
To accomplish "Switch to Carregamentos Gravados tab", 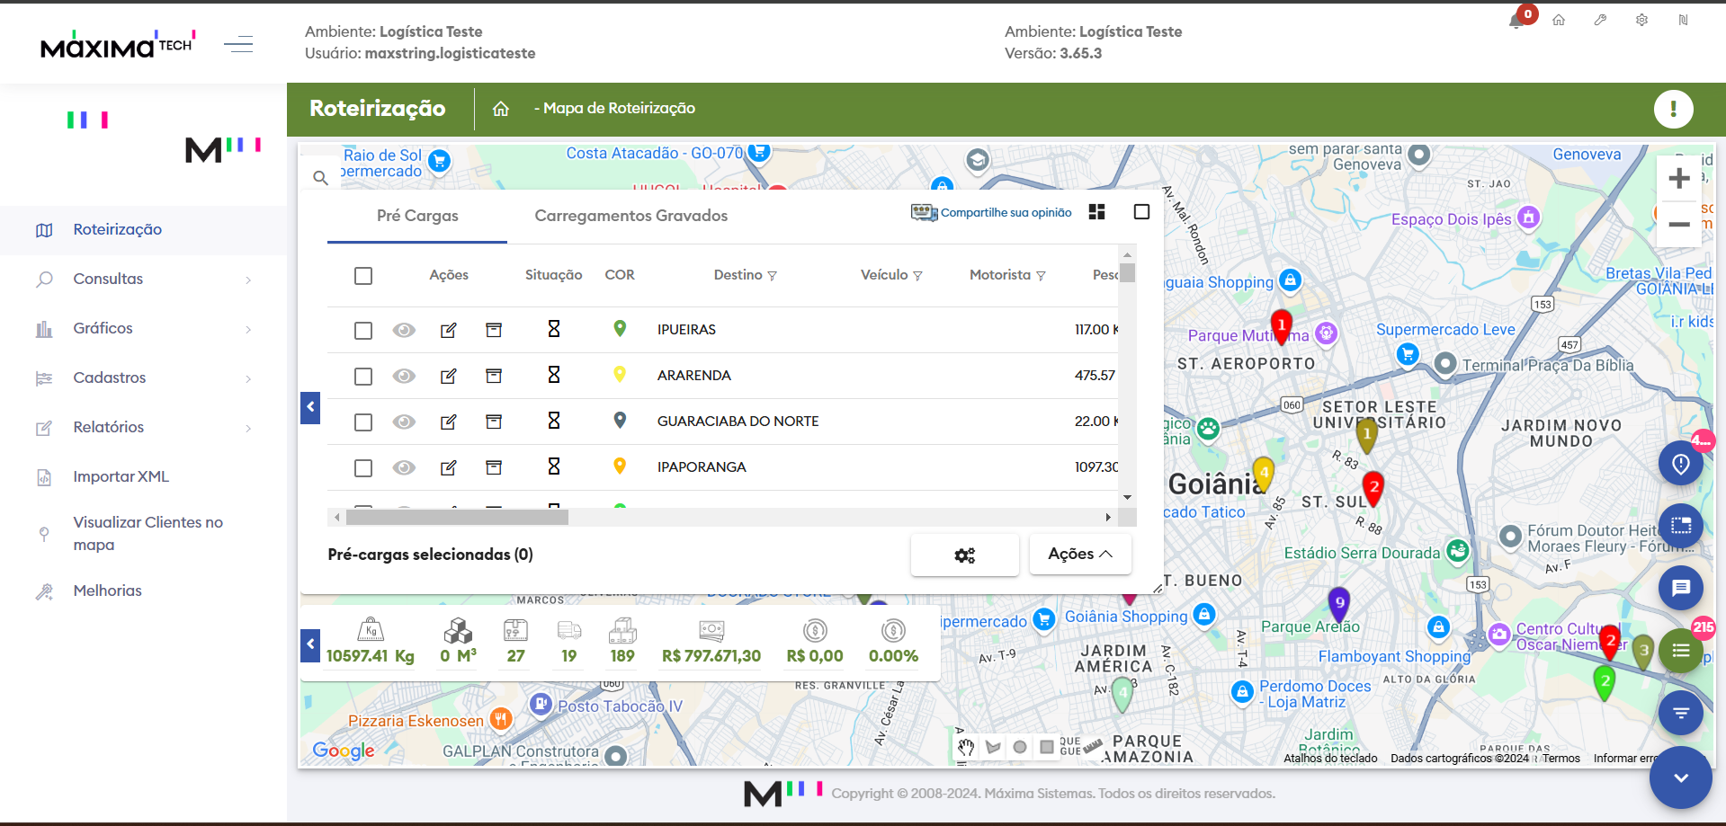I will click(630, 216).
